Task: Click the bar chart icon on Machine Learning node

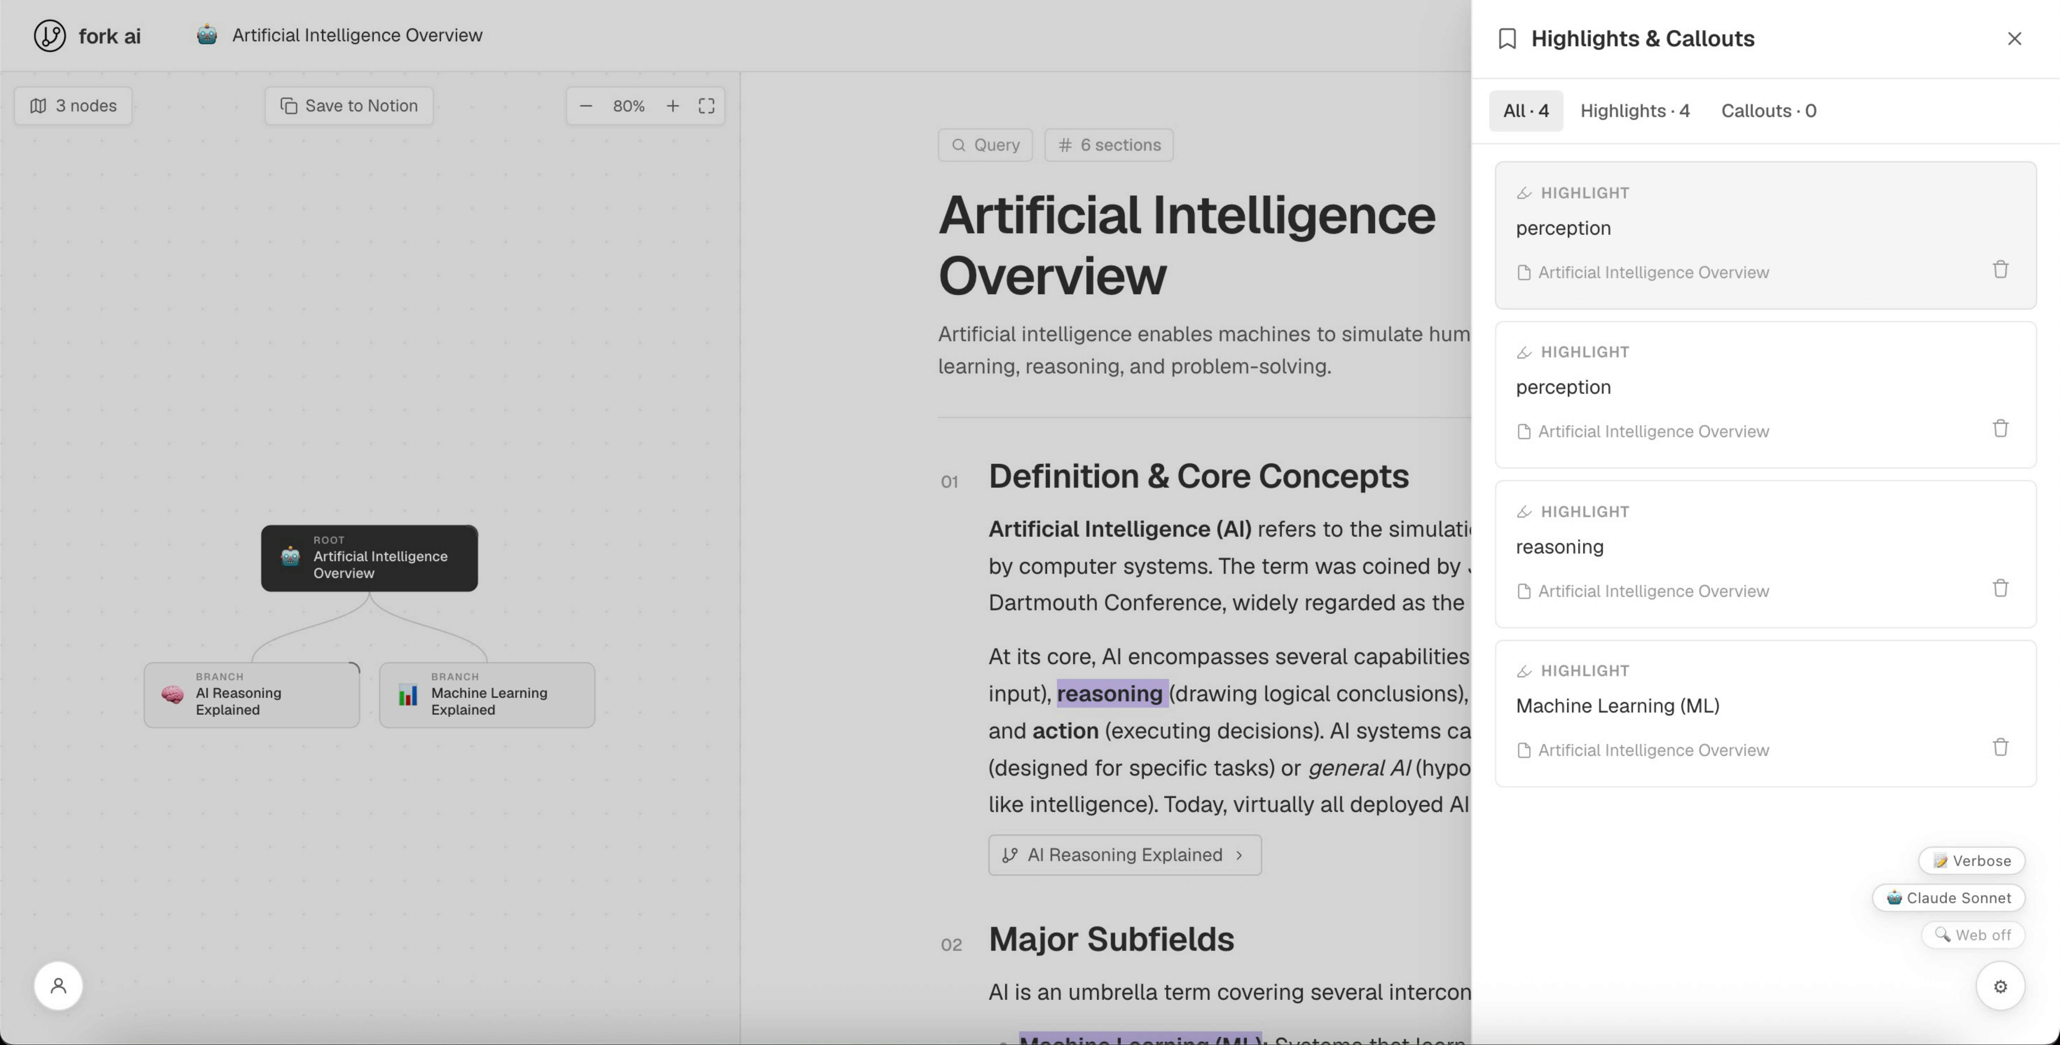Action: 408,694
